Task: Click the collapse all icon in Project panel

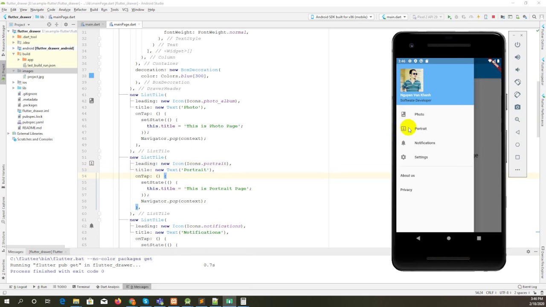Action: [56, 24]
